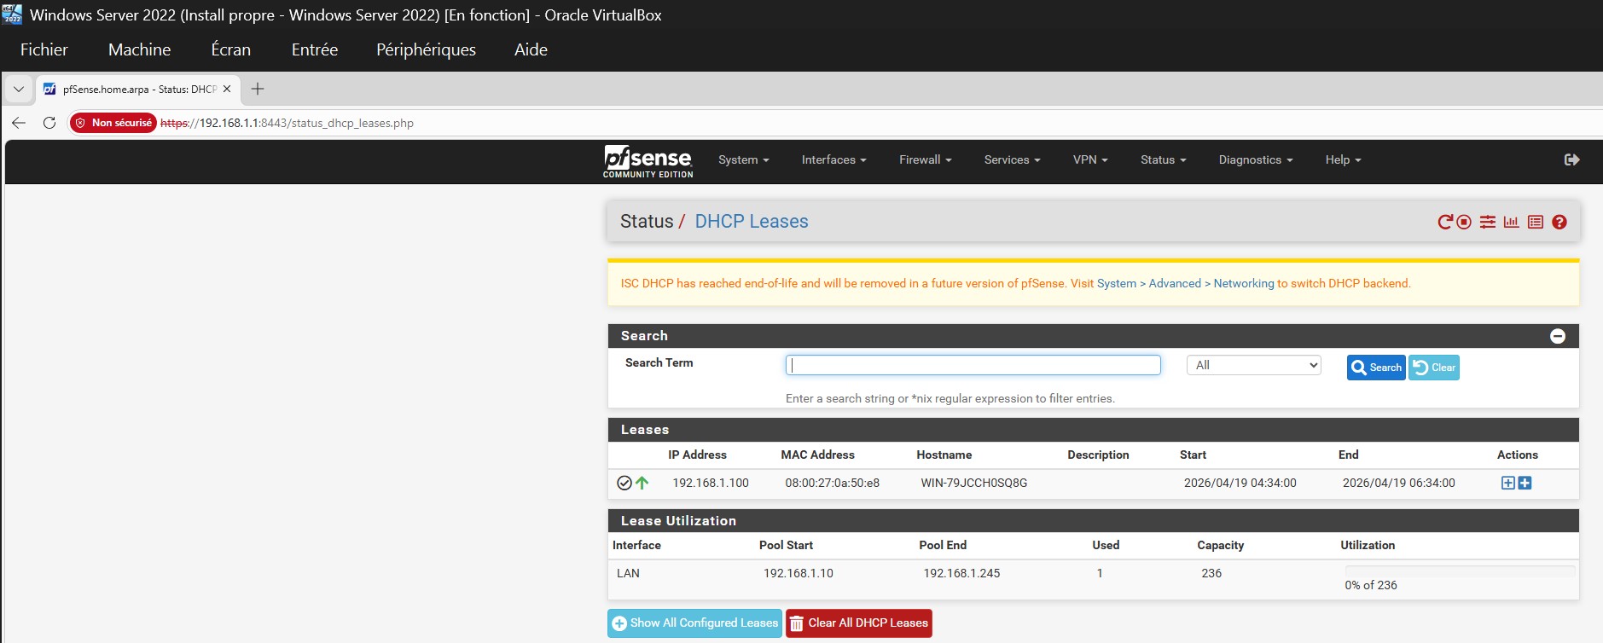The width and height of the screenshot is (1603, 643).
Task: Select the pfSense Status: DHCP browser tab
Action: point(136,89)
